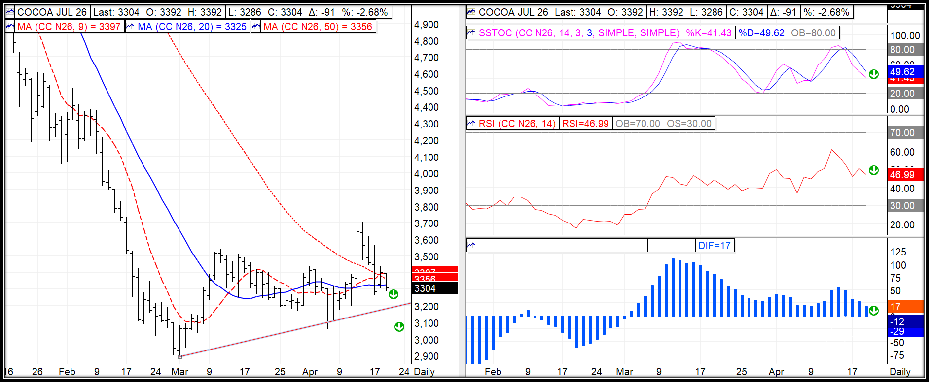Select the SSTOC (CC N26, 14, 3, 3, SIMPLE, SIMPLE) label

(579, 33)
